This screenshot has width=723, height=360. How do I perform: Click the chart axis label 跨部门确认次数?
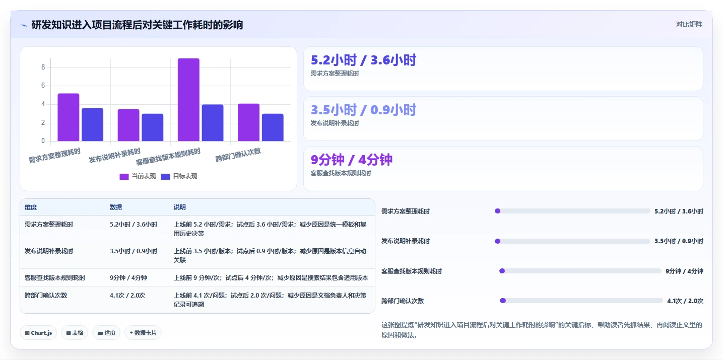coord(238,155)
